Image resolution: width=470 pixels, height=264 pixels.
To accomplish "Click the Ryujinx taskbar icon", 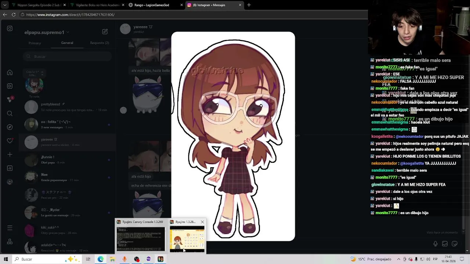I will tap(160, 259).
